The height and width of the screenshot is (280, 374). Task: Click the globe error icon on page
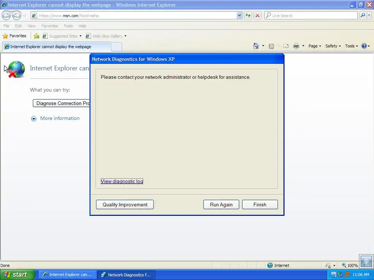click(16, 69)
